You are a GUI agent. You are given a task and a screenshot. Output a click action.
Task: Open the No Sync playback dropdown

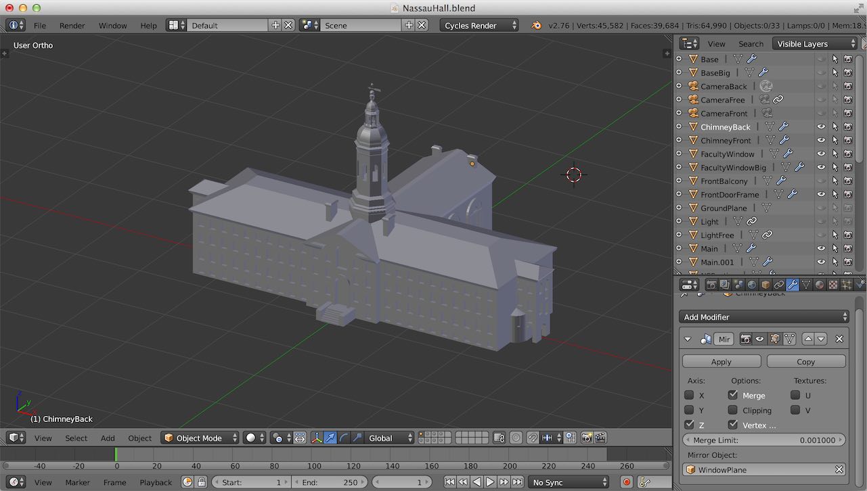569,482
